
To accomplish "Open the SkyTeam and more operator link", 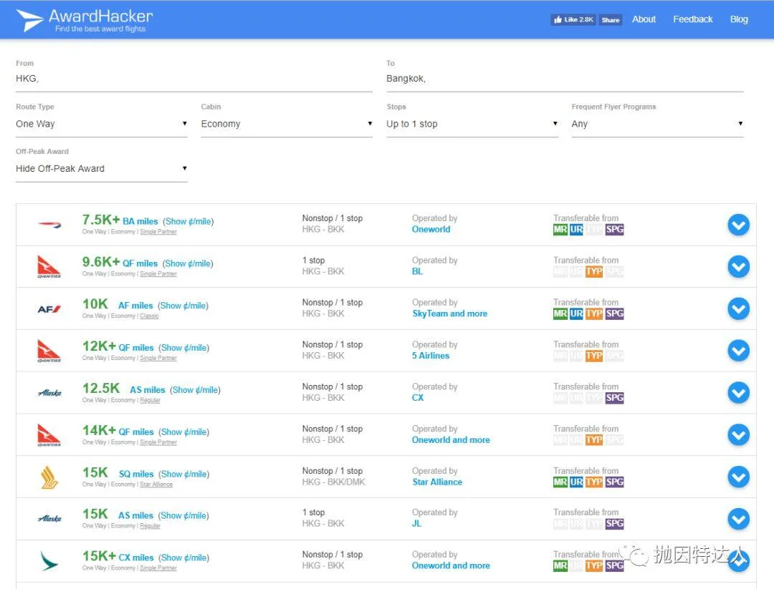I will [449, 313].
